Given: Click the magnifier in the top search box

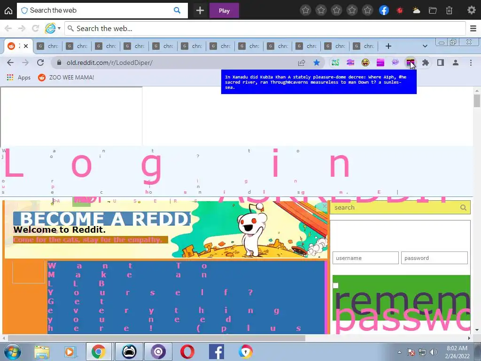Looking at the screenshot, I should [177, 10].
